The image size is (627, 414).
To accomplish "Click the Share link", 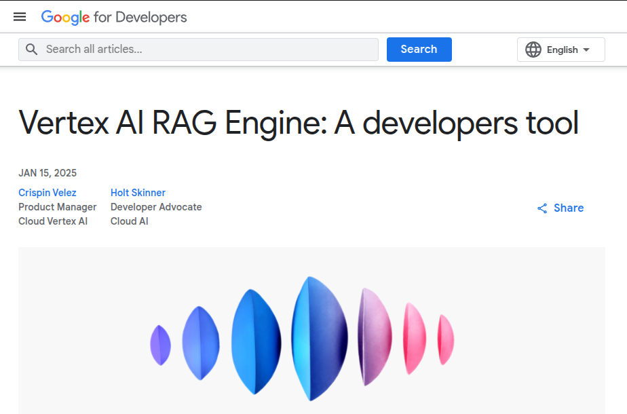I will click(x=560, y=208).
